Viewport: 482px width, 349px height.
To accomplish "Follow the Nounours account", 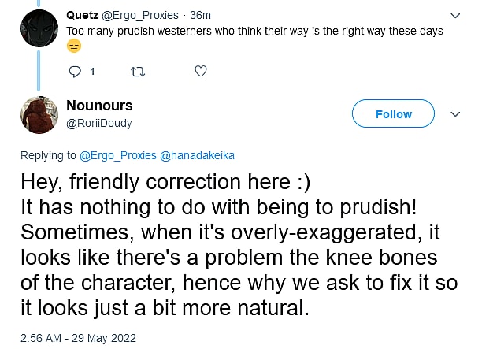I will click(x=393, y=114).
